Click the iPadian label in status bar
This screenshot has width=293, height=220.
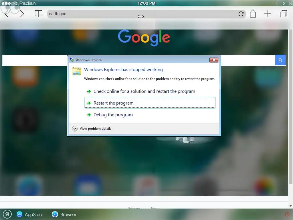27,3
